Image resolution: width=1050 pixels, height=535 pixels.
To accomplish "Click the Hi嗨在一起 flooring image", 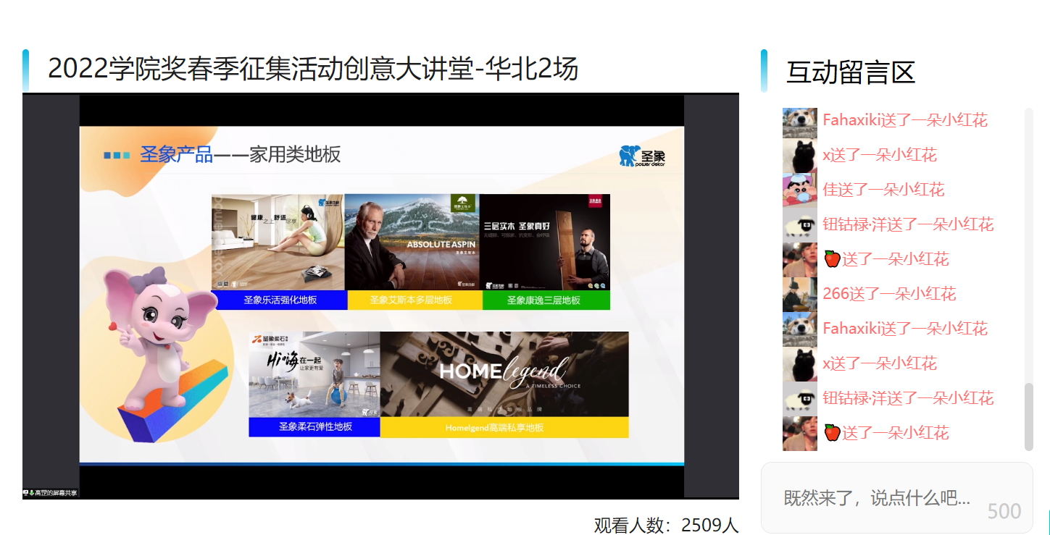I will tap(314, 374).
